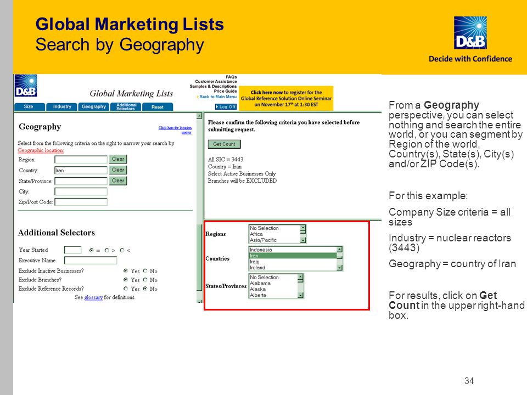This screenshot has height=395, width=527.
Task: Open the Additional Selectors tab
Action: coord(126,107)
